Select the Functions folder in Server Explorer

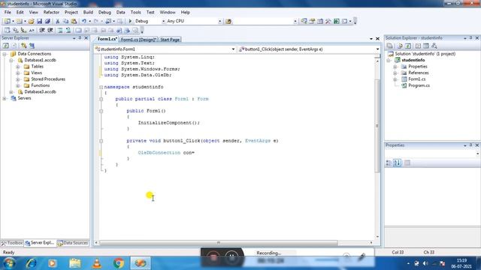point(40,85)
